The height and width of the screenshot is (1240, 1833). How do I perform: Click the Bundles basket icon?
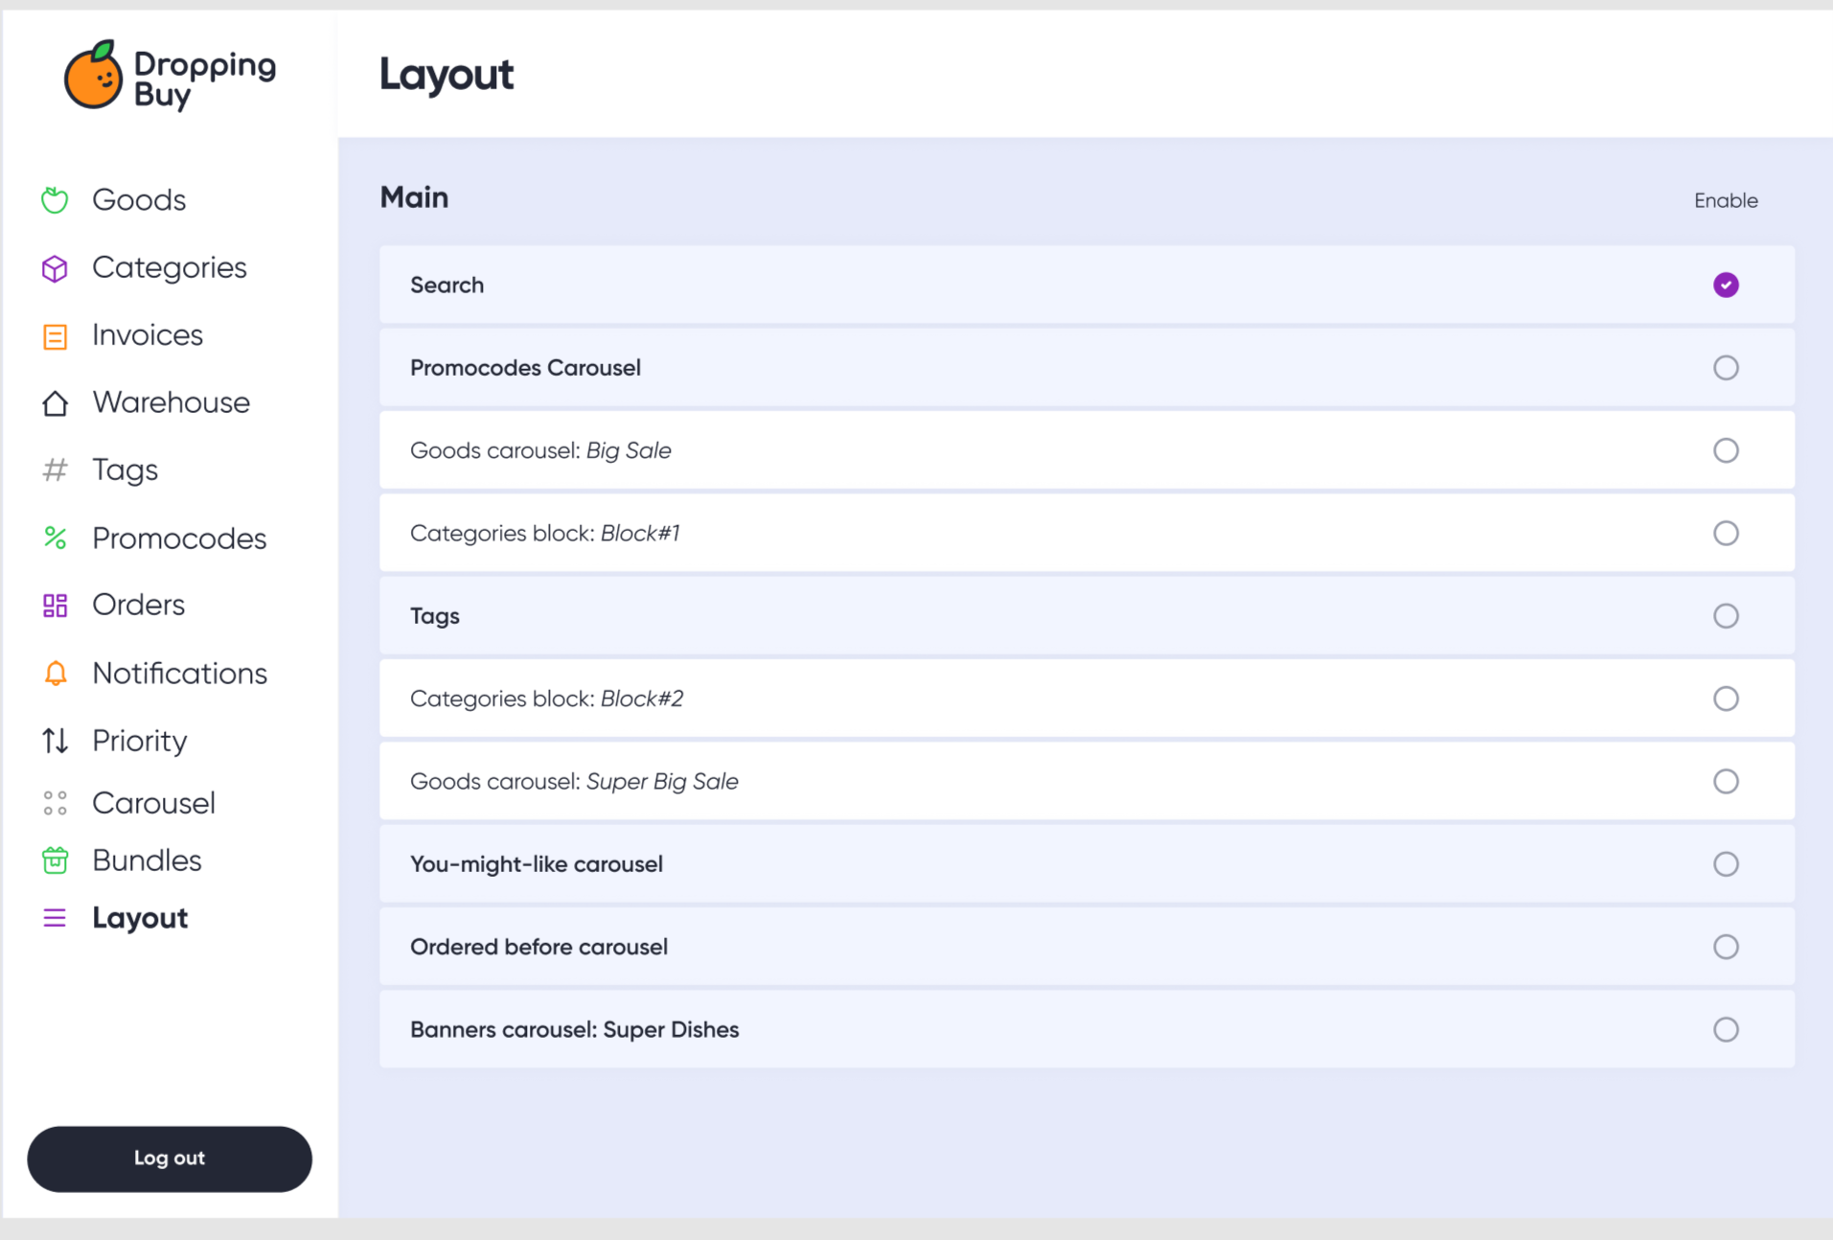[x=55, y=861]
